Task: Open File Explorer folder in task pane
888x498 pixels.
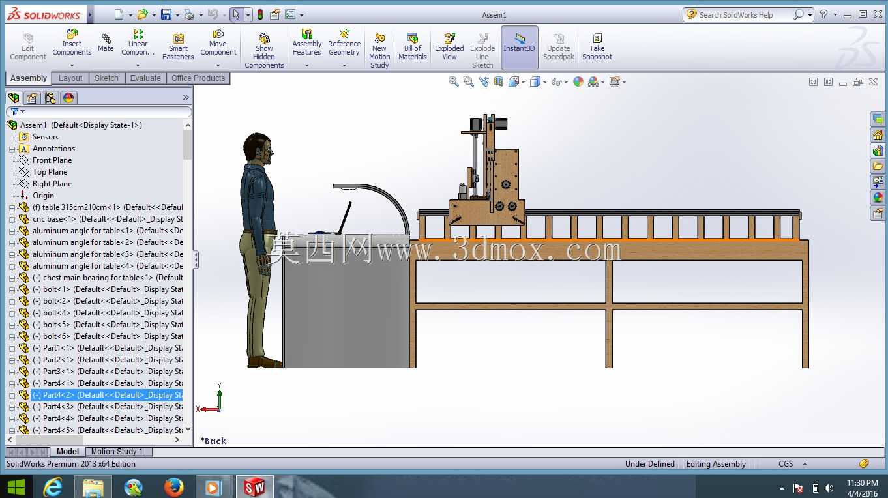Action: coord(878,166)
